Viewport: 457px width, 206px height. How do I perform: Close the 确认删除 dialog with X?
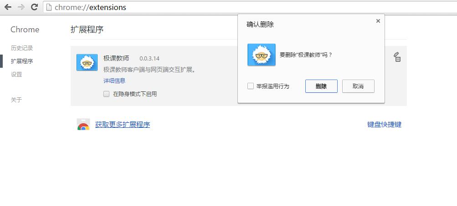tap(378, 21)
